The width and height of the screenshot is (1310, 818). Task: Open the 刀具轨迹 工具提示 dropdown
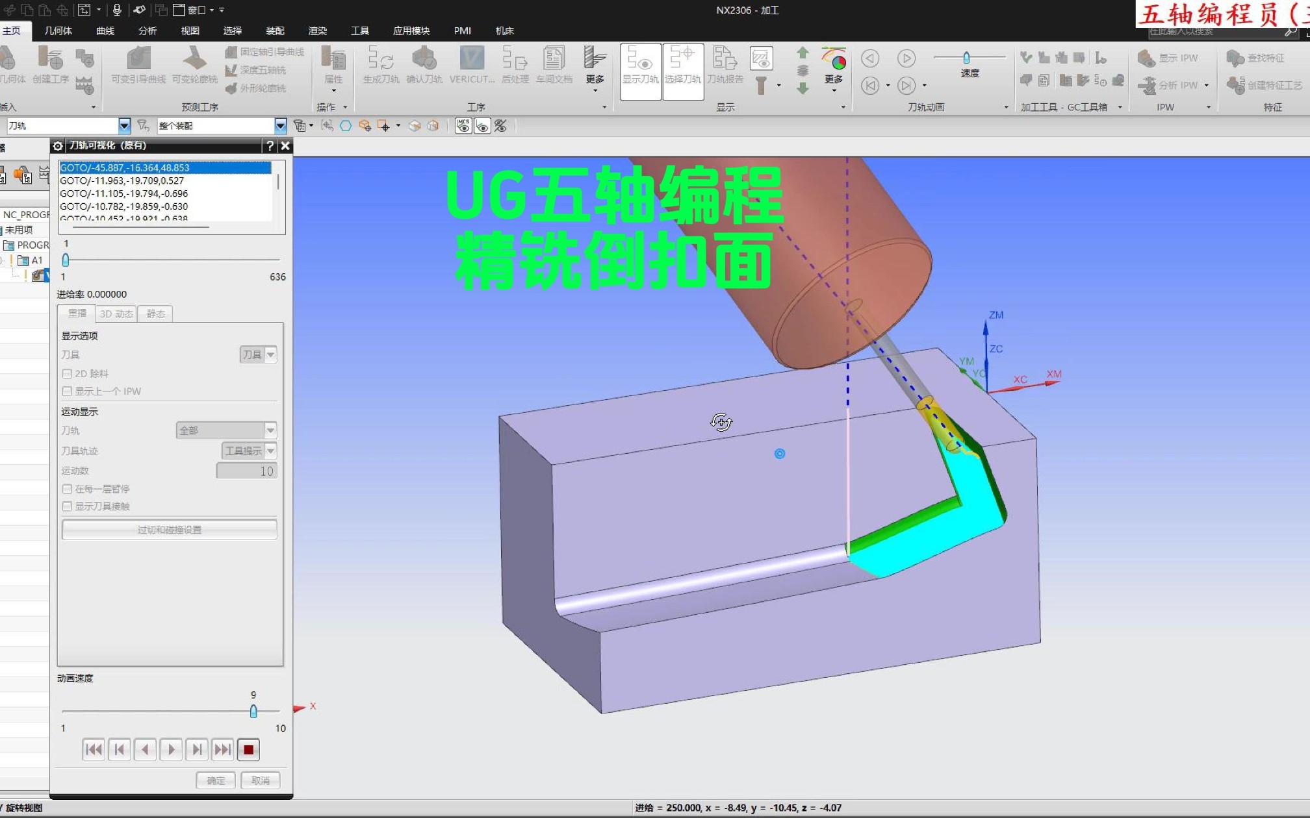click(270, 451)
